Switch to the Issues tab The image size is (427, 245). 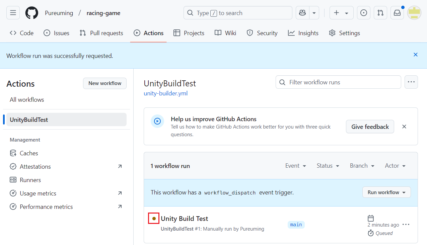pos(57,33)
